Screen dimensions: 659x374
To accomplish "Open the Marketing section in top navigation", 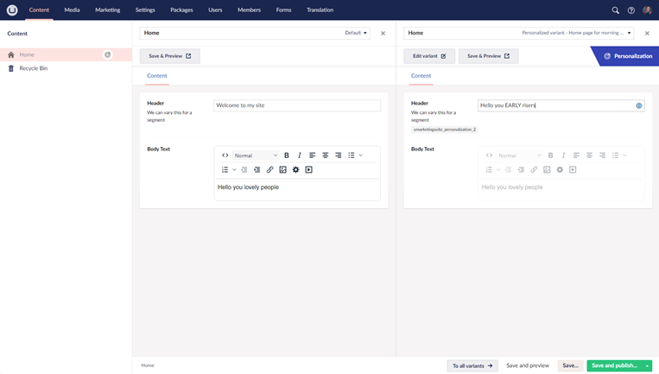I will [x=108, y=10].
